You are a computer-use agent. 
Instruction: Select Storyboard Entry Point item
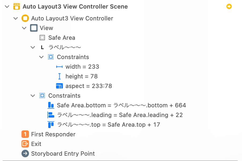tap(58, 153)
